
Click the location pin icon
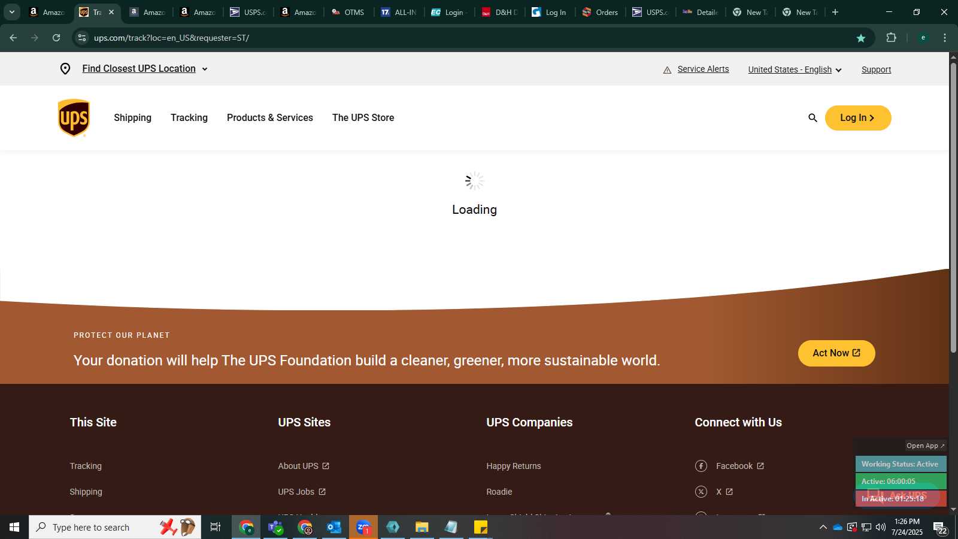coord(65,69)
